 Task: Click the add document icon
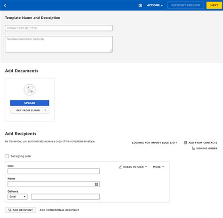(x=30, y=90)
